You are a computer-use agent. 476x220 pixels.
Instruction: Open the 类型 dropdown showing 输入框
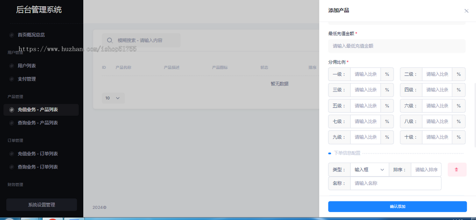tap(369, 169)
